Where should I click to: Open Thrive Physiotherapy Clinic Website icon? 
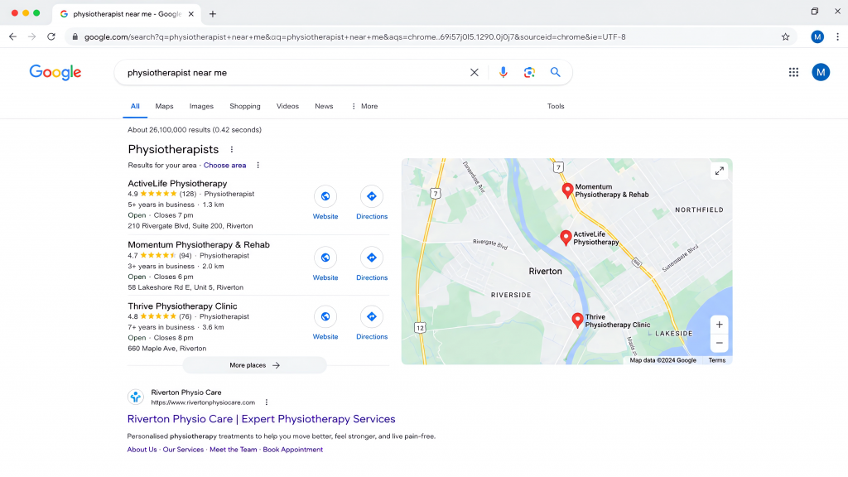(325, 316)
